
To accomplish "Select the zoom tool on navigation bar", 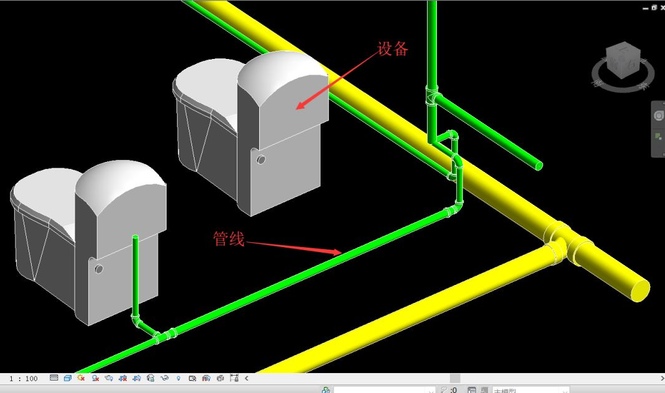I will [659, 137].
